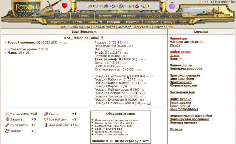Open the Помощь проекту link
236x144 pixels.
183,122
